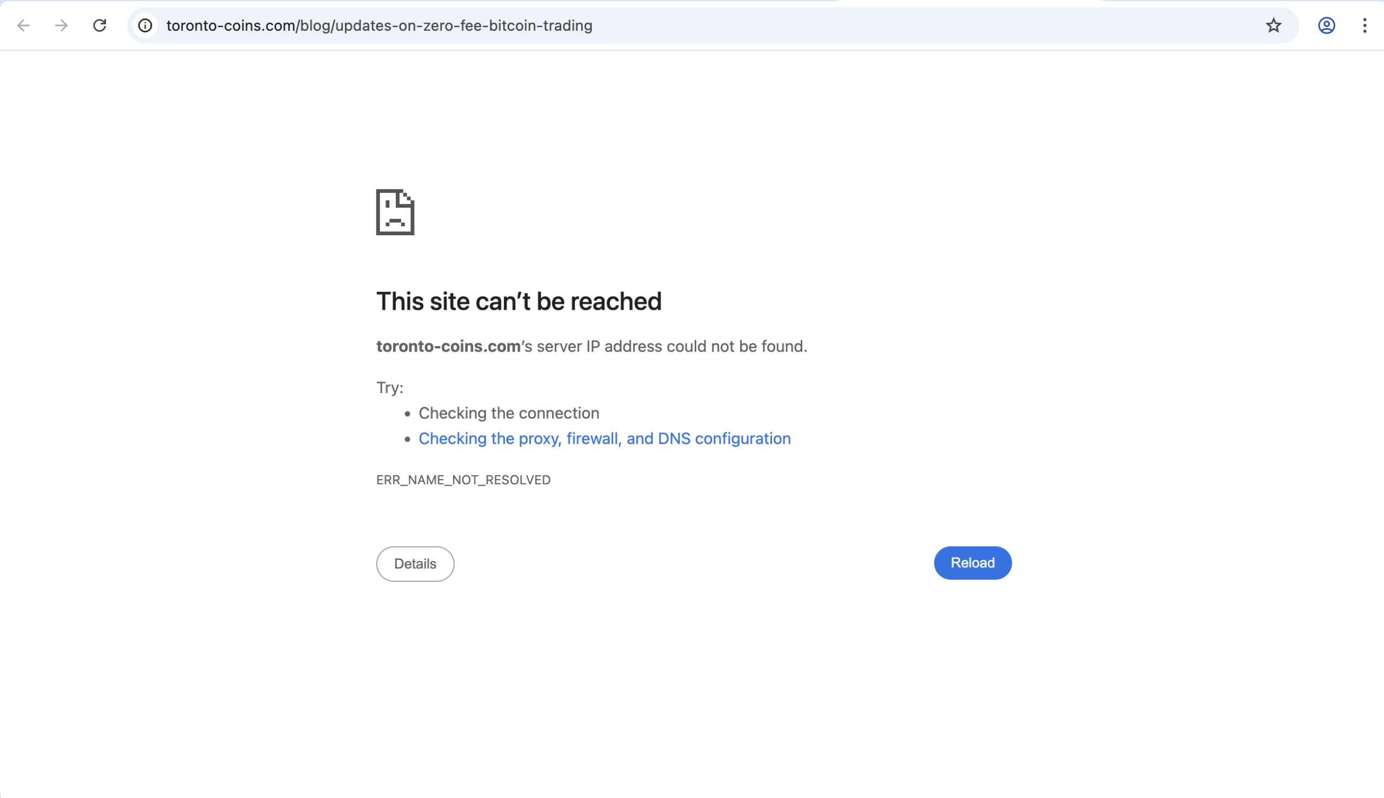Open the site information panel
1384x798 pixels.
(145, 25)
